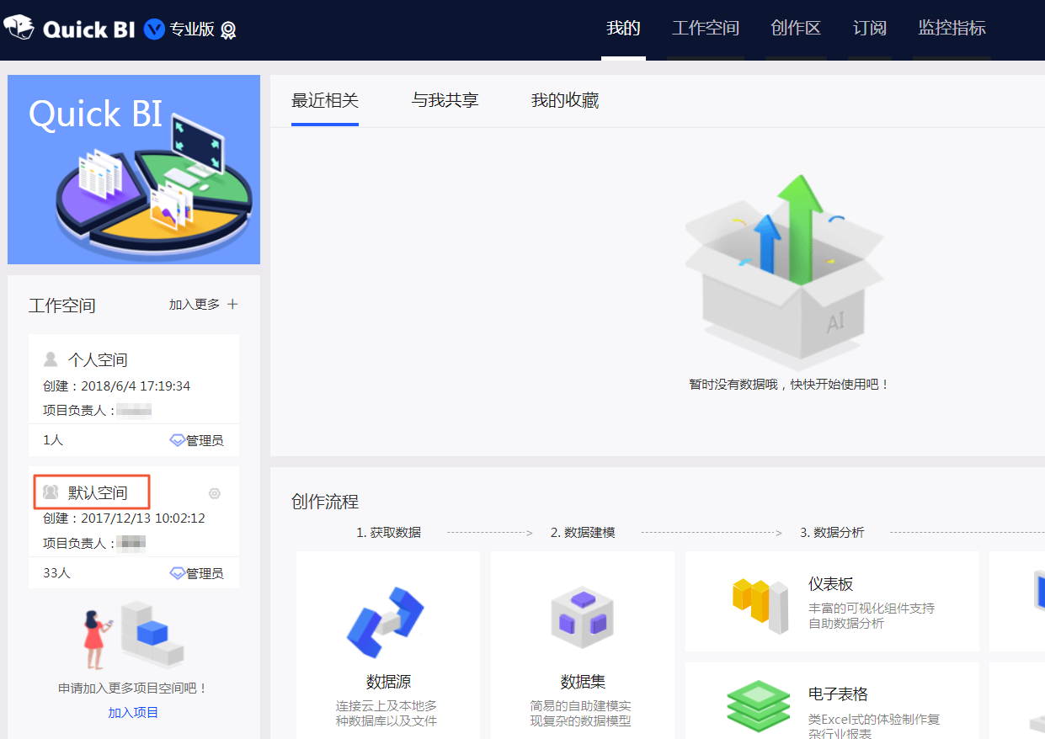The width and height of the screenshot is (1045, 739).
Task: Switch to the 与我共享 tab
Action: 445,101
